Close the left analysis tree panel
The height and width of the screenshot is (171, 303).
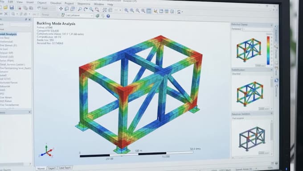[29, 20]
